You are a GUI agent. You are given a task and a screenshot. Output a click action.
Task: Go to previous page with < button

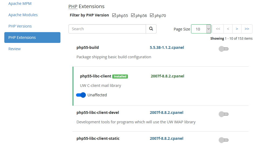228,29
